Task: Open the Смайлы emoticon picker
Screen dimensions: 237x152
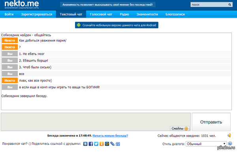Action: coord(180,128)
